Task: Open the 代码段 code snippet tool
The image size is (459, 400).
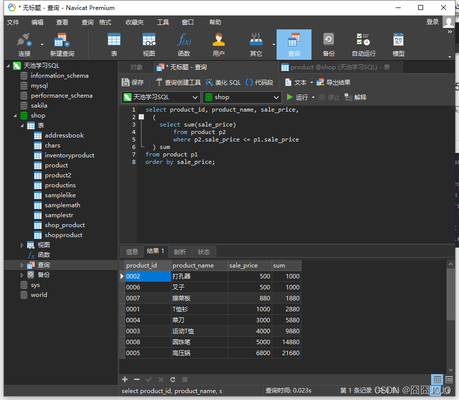Action: (x=259, y=83)
